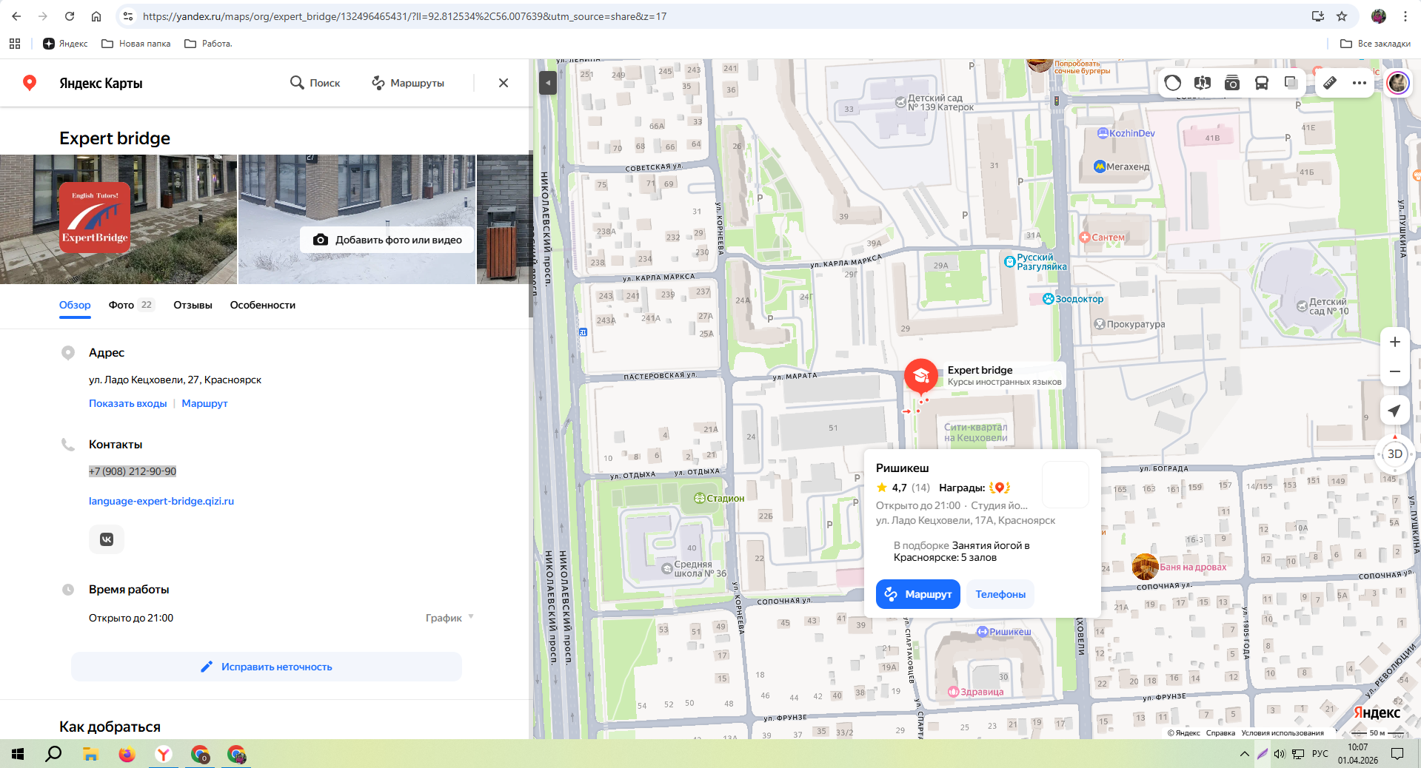The image size is (1421, 768).
Task: Open the VK social network link icon
Action: 107,539
